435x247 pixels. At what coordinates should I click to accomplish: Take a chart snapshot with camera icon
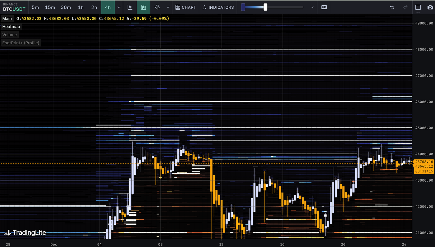pyautogui.click(x=430, y=7)
